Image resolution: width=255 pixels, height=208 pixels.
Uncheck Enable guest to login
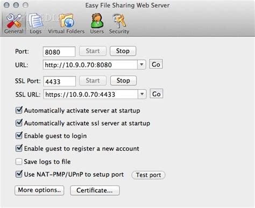point(19,136)
